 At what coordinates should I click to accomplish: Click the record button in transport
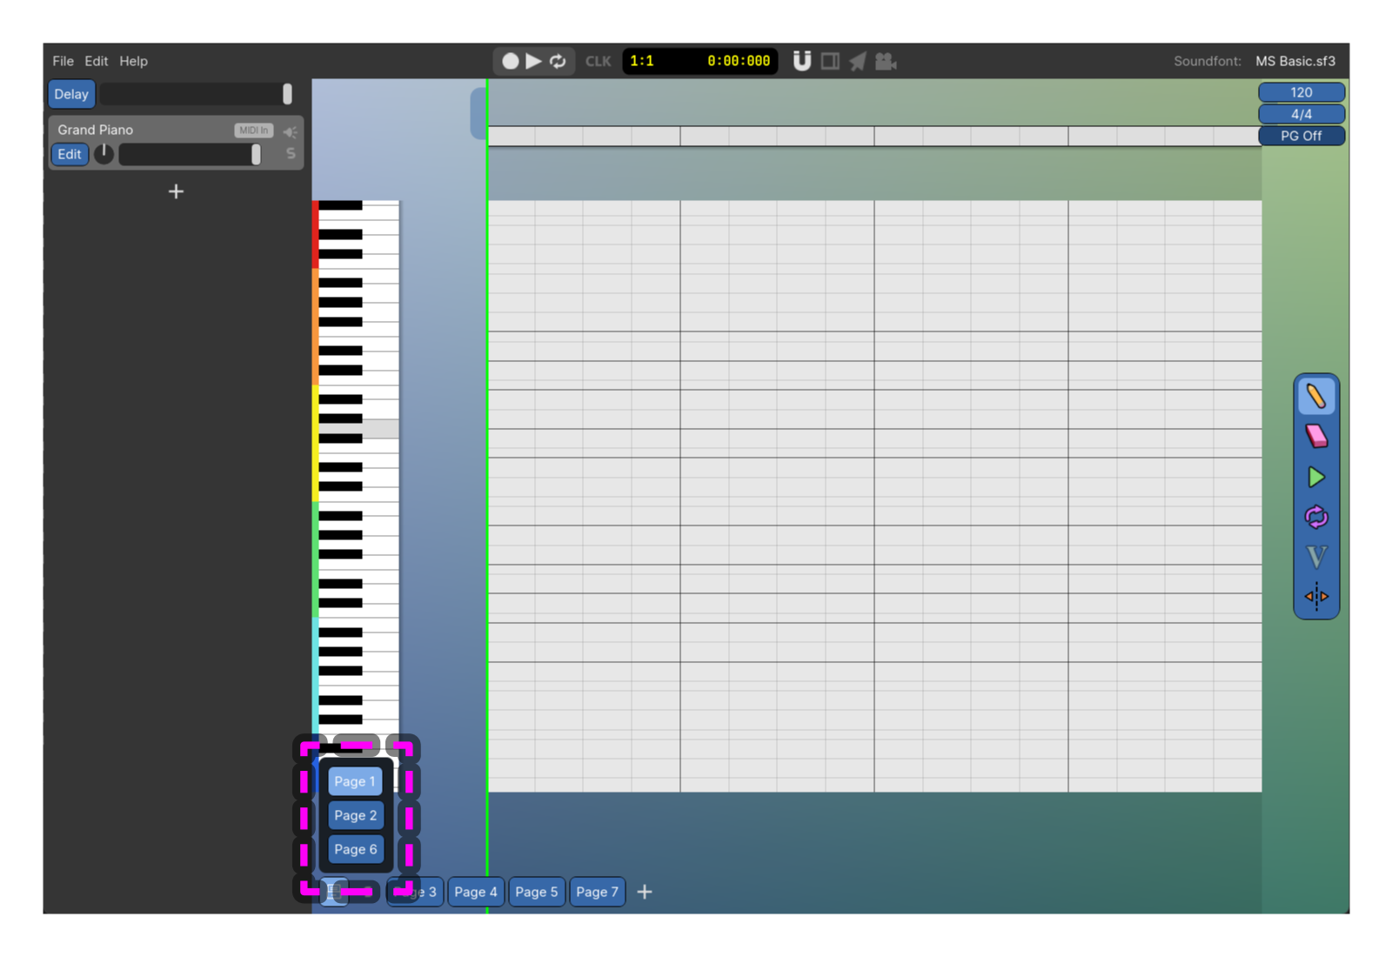511,61
